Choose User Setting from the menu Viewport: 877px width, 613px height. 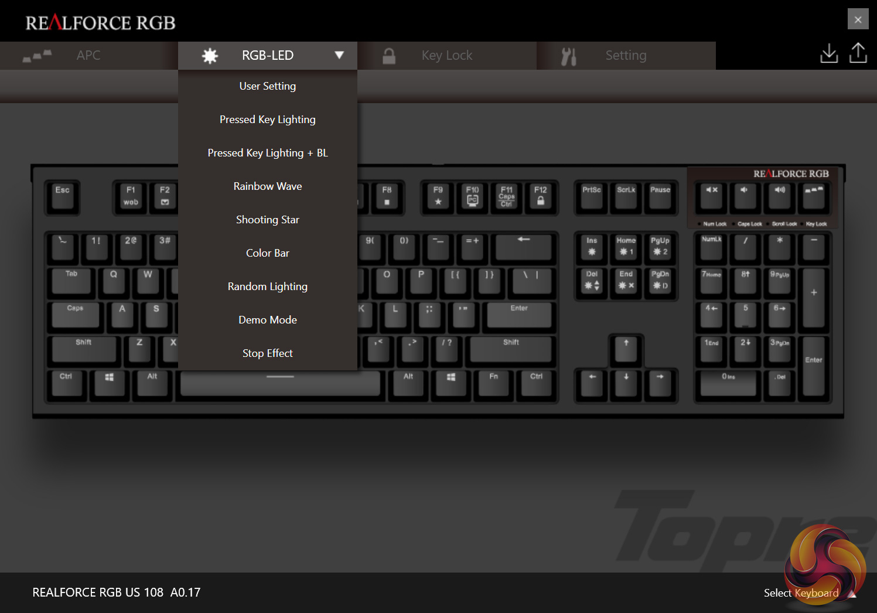[x=268, y=86]
